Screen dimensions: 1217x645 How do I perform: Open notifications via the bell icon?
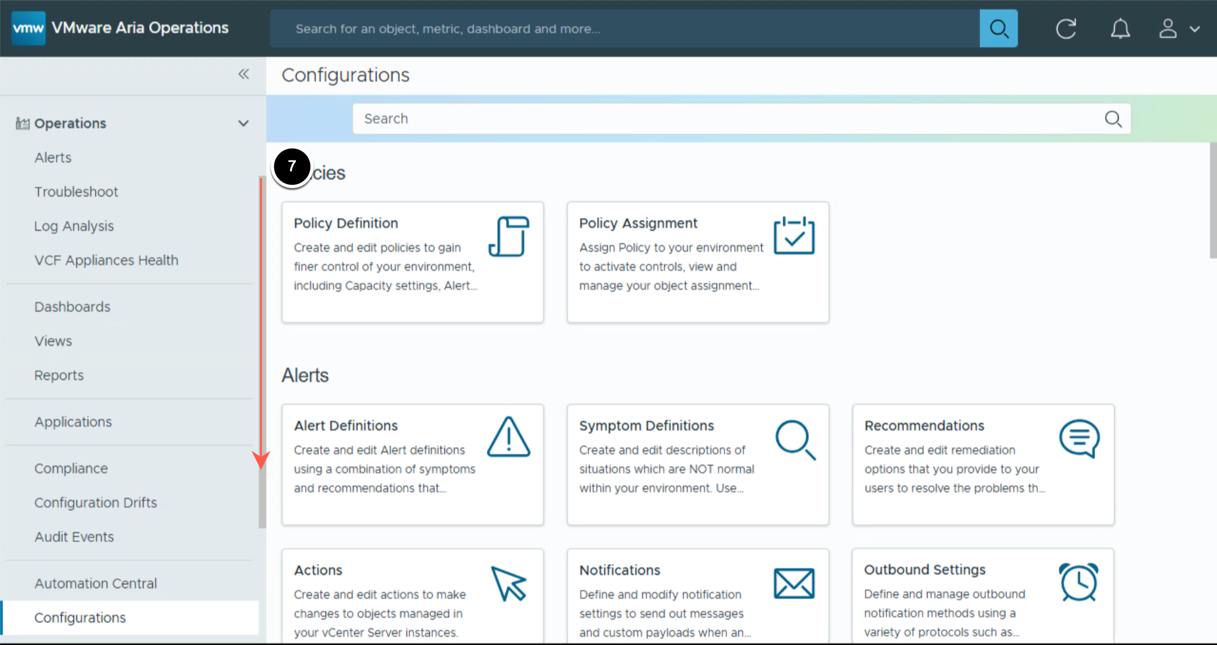pyautogui.click(x=1120, y=29)
